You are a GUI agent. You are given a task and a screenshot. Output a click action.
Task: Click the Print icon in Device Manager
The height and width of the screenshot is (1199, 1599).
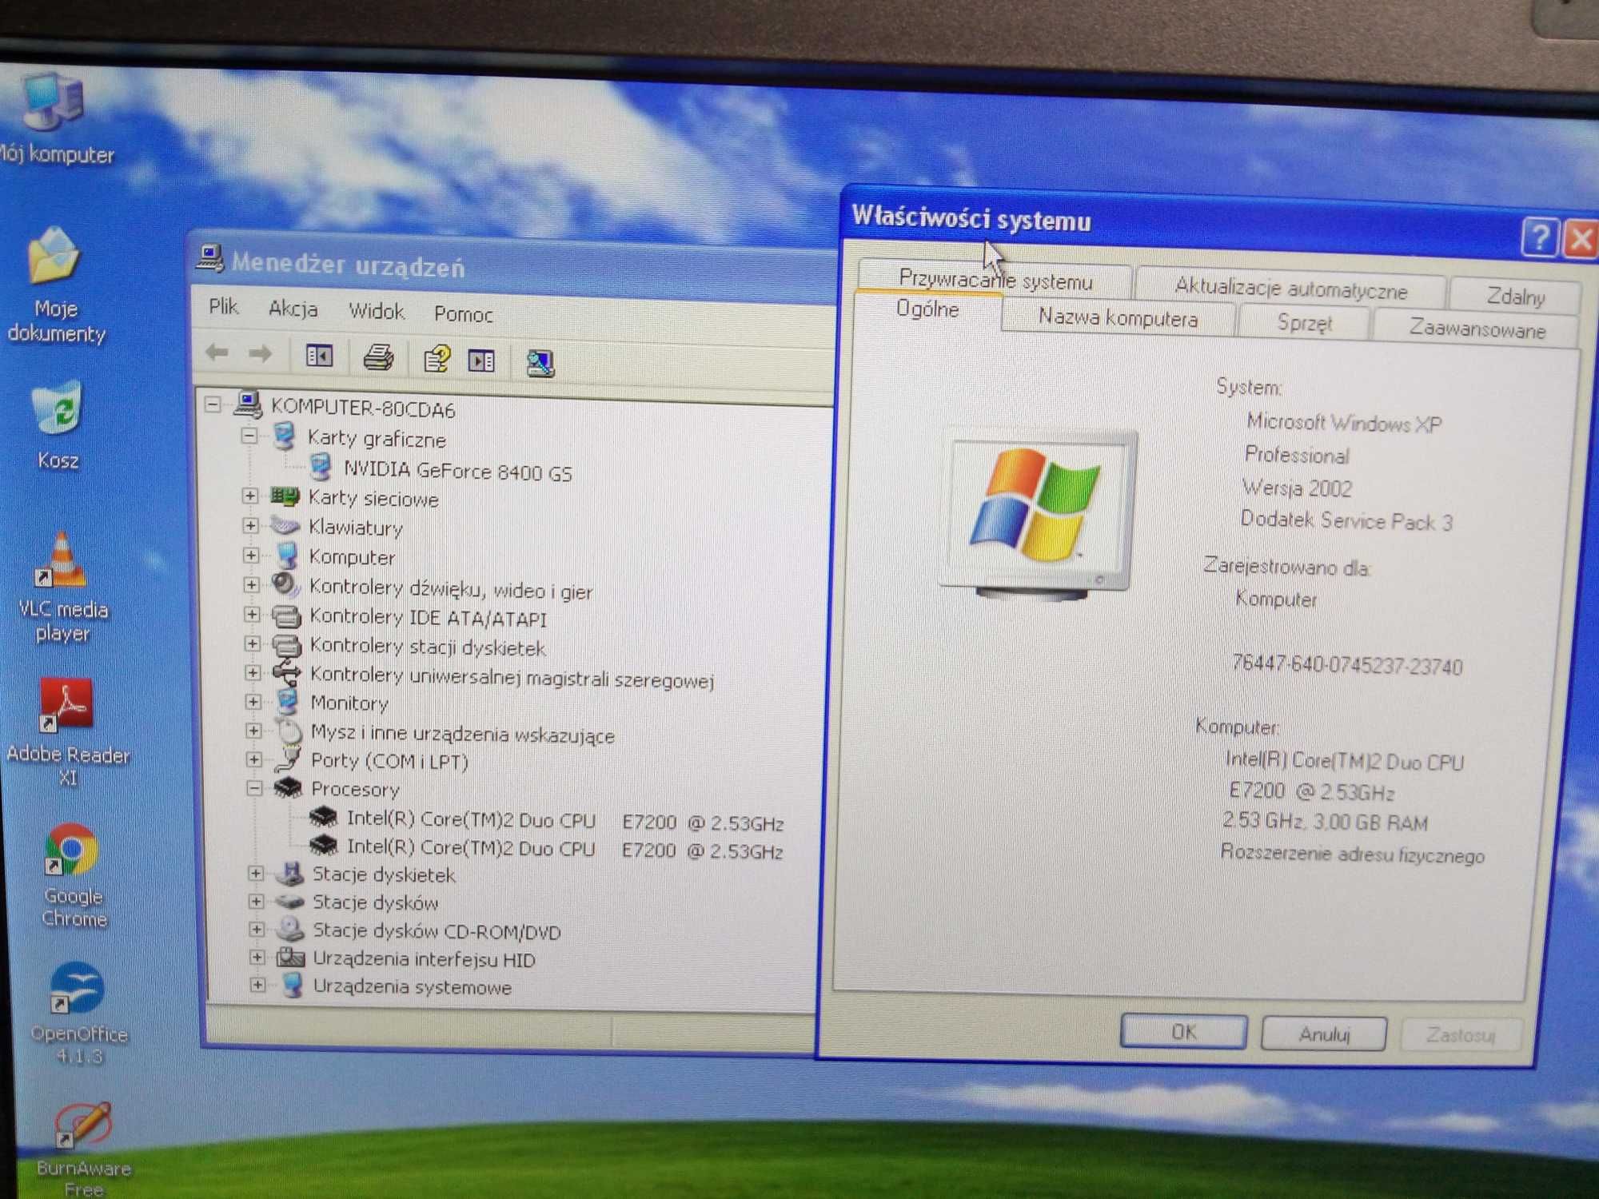(378, 357)
